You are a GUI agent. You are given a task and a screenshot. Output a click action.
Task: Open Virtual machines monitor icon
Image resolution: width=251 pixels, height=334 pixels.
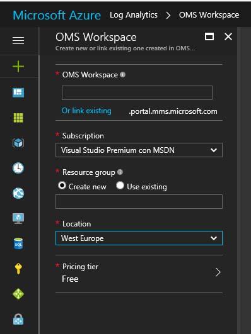coord(18,218)
